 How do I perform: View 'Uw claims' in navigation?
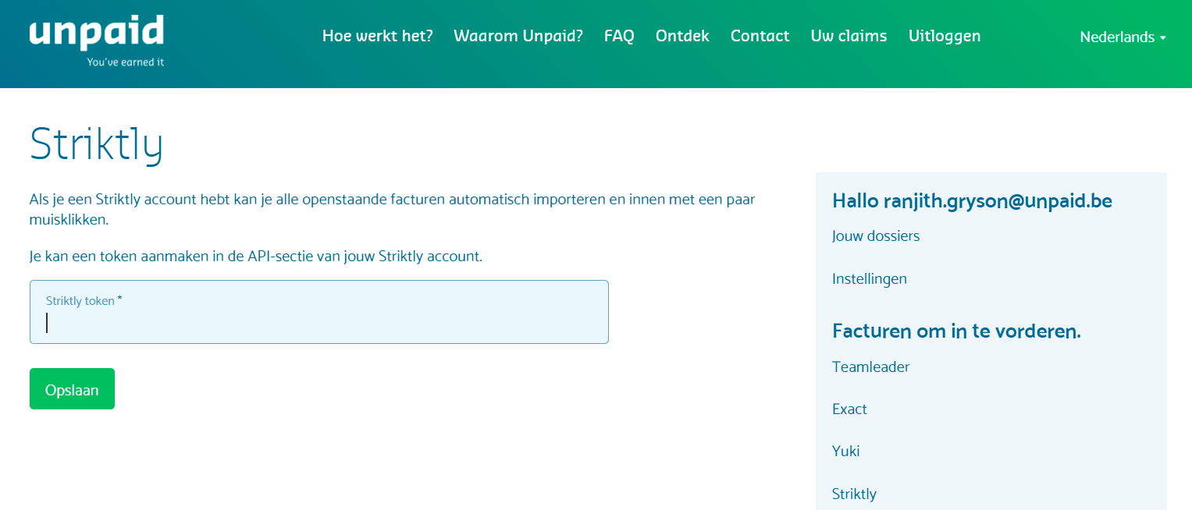pos(849,36)
